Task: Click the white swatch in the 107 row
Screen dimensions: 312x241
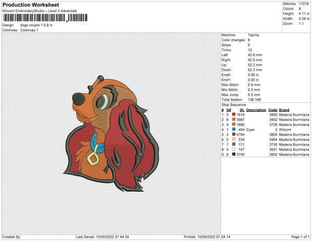Action: tap(234, 149)
